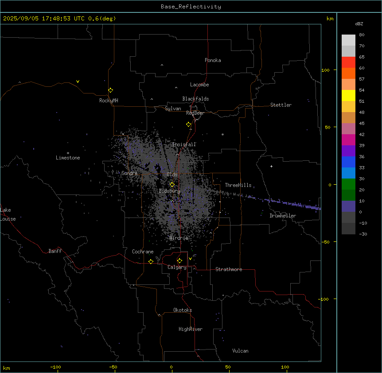The width and height of the screenshot is (382, 373).
Task: Select the orange 57-60 dBZ legend swatch
Action: click(x=348, y=73)
